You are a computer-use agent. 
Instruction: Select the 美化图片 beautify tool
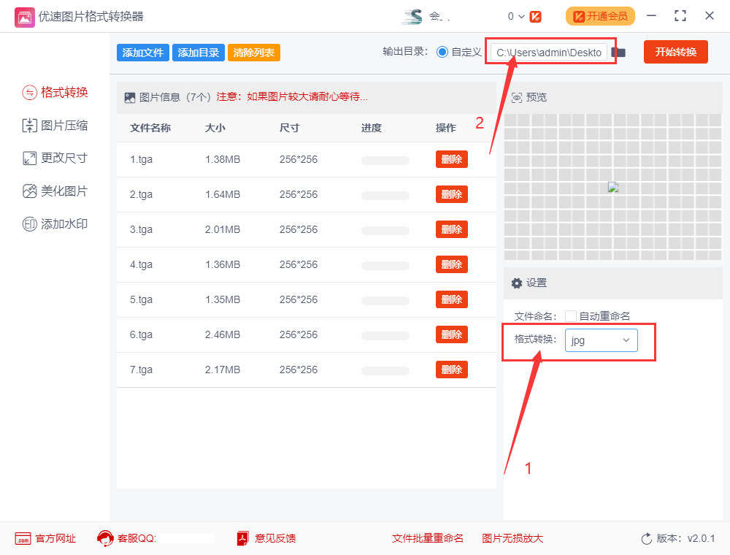(x=56, y=191)
